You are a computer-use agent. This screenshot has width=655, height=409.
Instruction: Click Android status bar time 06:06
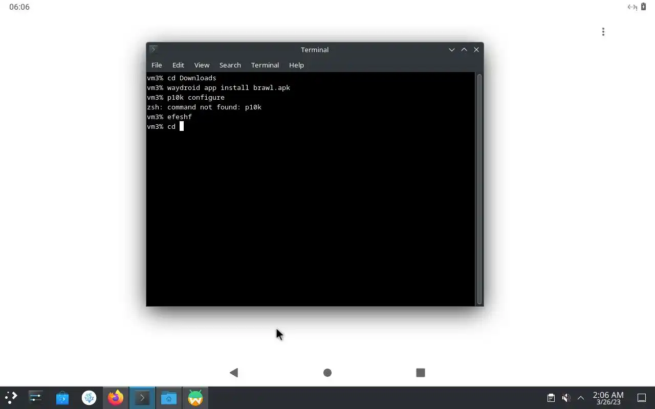point(19,7)
